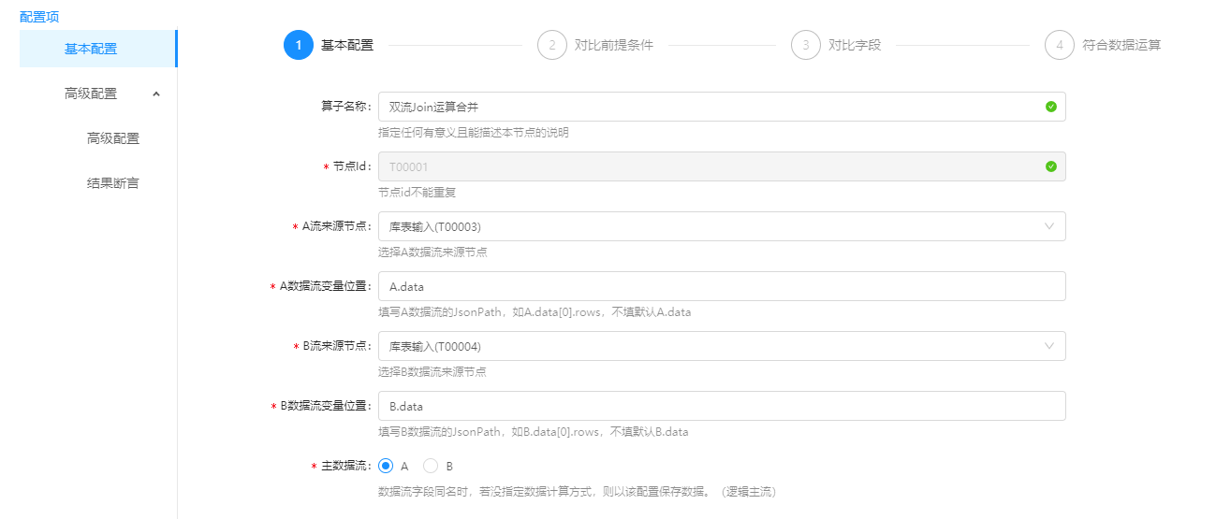Click step 2 circle icon 对比前提条件
The width and height of the screenshot is (1216, 519).
[552, 45]
